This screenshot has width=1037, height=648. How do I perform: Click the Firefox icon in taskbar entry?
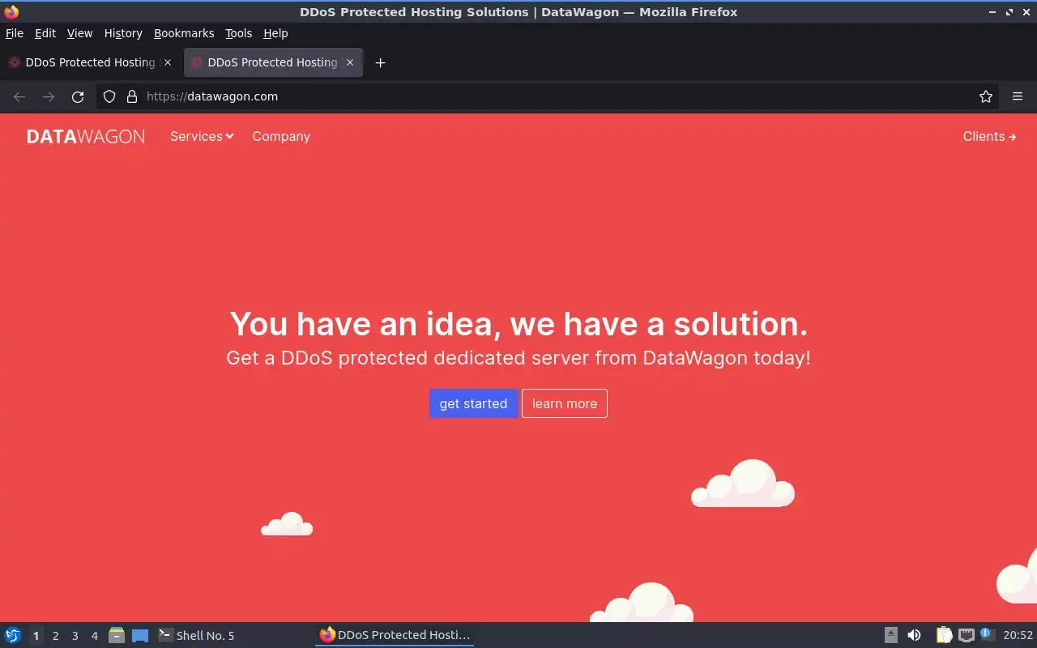click(327, 635)
